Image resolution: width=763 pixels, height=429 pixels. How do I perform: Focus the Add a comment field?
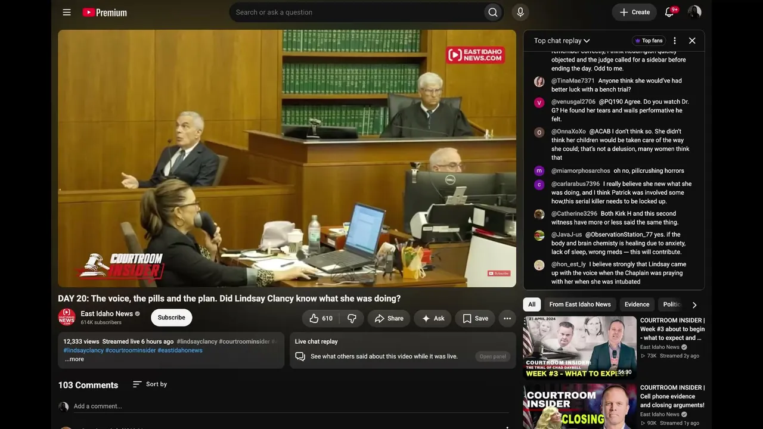click(x=291, y=406)
